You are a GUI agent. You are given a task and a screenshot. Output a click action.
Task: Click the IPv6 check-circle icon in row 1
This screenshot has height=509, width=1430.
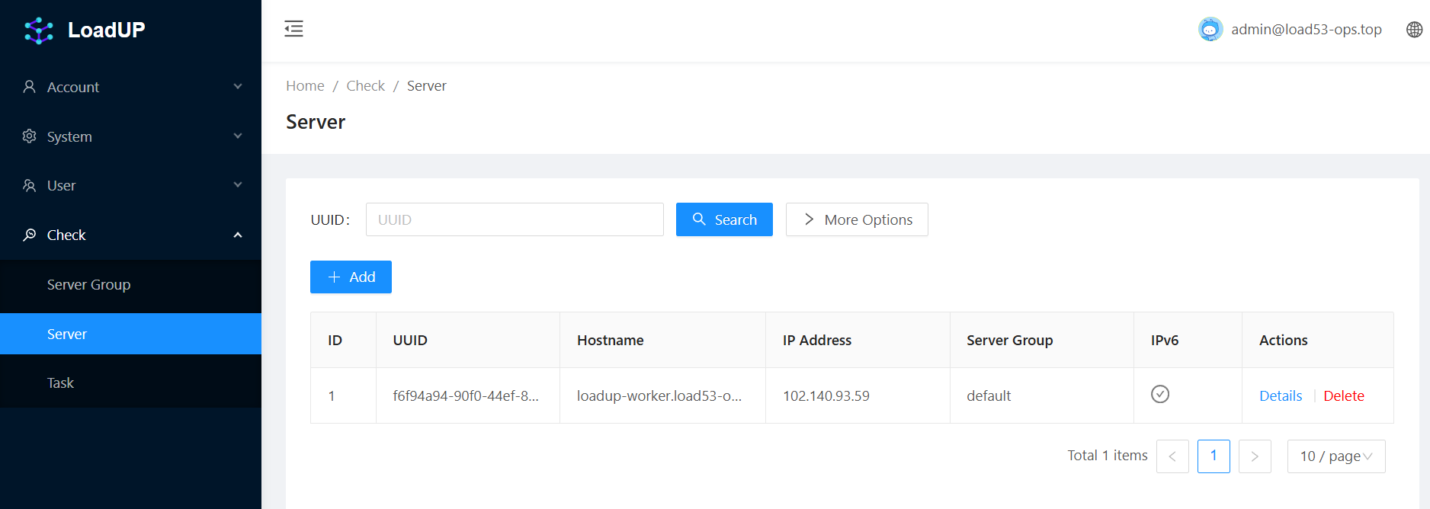[1159, 394]
